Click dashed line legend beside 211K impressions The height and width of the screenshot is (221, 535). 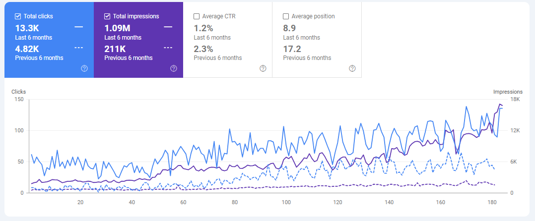[168, 48]
